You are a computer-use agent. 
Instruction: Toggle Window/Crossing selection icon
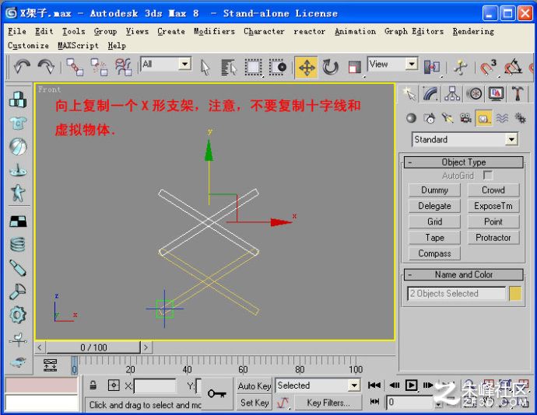click(x=278, y=67)
